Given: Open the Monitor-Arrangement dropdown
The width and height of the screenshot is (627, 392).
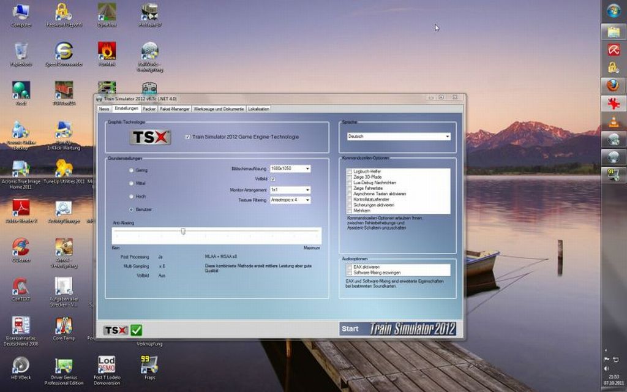Looking at the screenshot, I should pos(290,190).
